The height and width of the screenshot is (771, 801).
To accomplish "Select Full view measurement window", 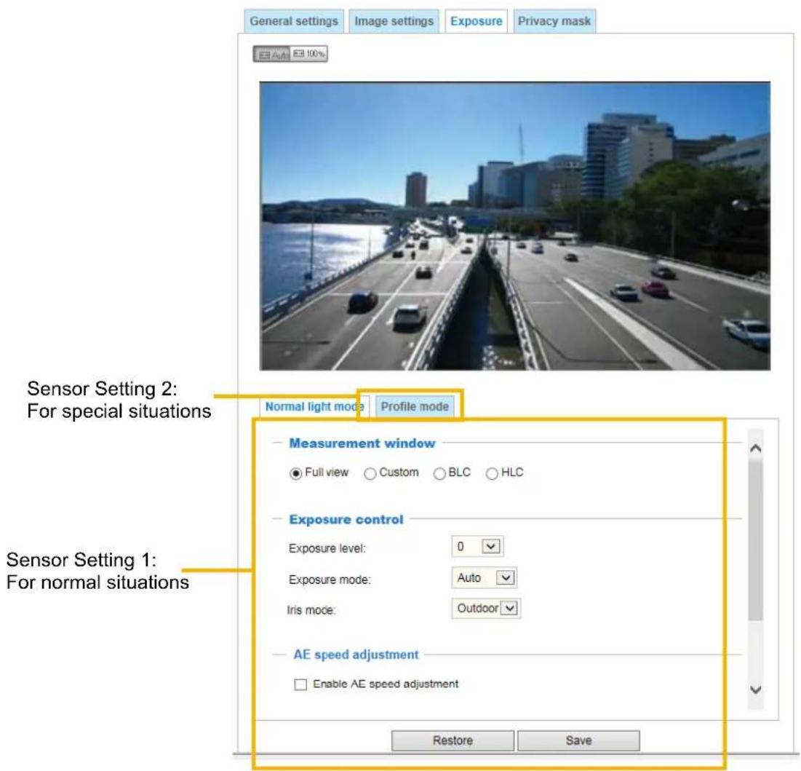I will [x=295, y=473].
